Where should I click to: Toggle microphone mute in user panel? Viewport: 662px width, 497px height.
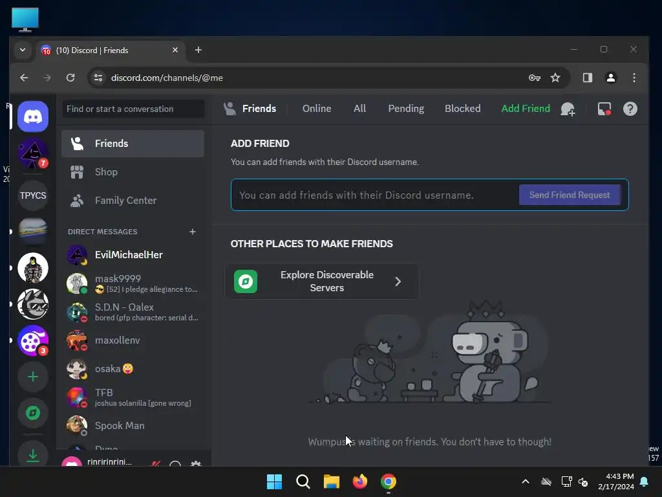pos(155,463)
